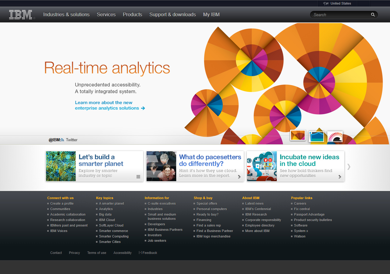Open Latest news link

[254, 203]
